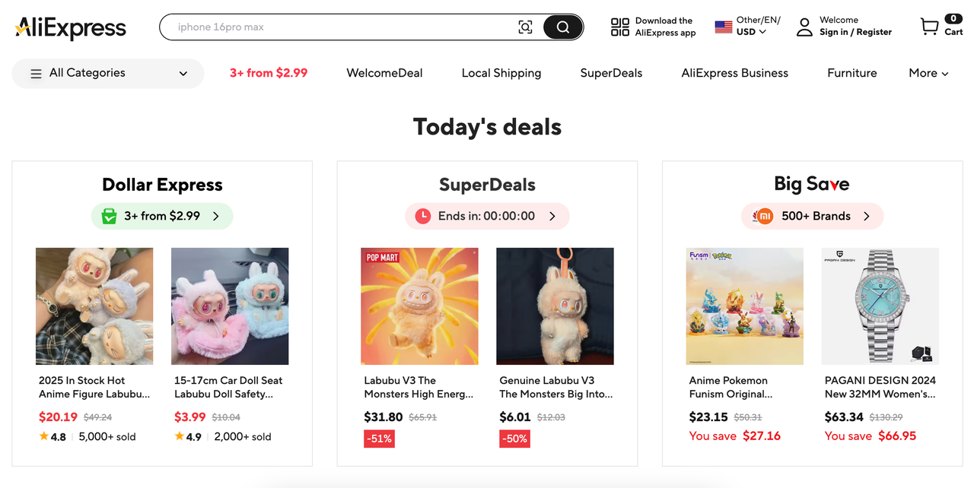Select the Furniture menu item
This screenshot has width=974, height=488.
point(852,74)
